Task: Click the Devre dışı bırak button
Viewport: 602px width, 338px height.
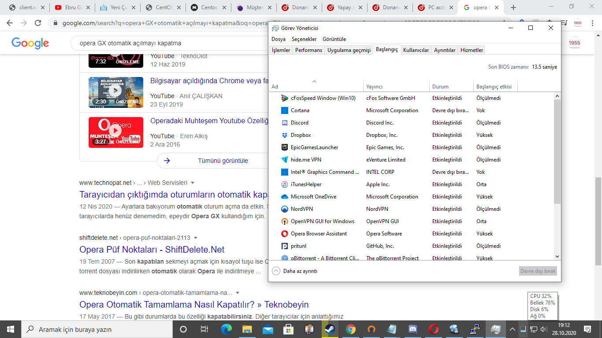Action: click(x=538, y=271)
